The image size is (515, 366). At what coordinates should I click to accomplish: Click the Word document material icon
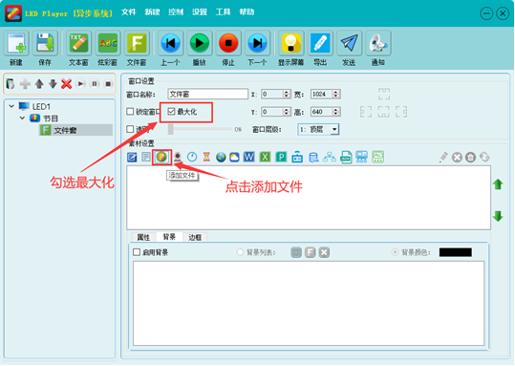coord(249,157)
